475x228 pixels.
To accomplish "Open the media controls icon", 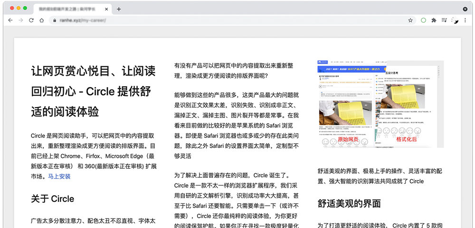I will click(444, 20).
